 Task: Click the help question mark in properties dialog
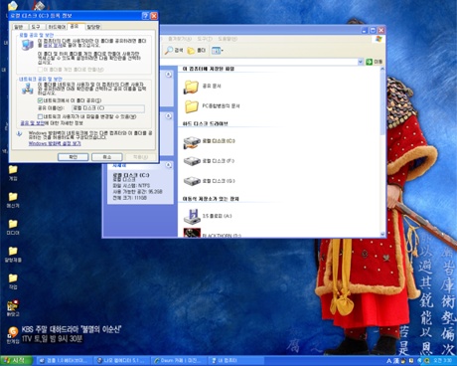(x=145, y=16)
